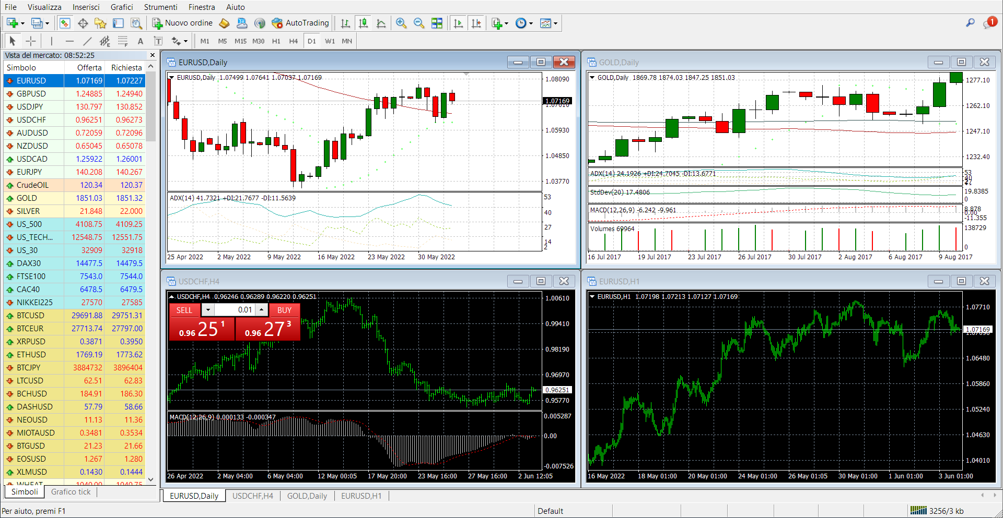Open the notifications chat bubble icon
The height and width of the screenshot is (518, 1003).
989,23
